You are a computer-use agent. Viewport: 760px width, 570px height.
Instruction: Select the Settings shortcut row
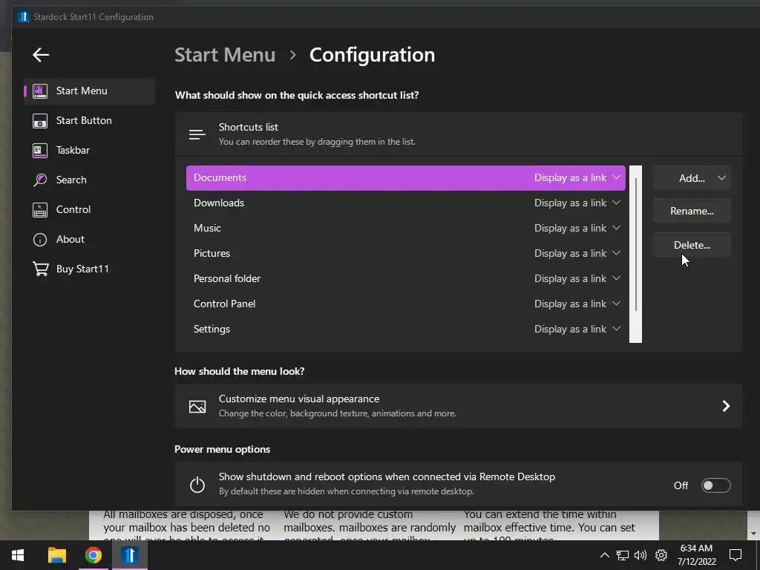pyautogui.click(x=406, y=329)
